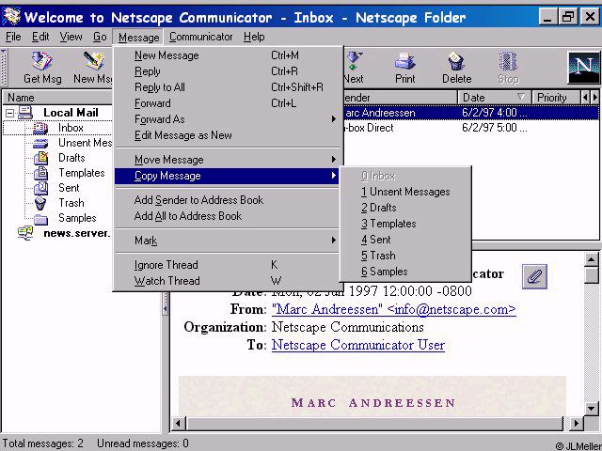Click the Templates folder icon
Image resolution: width=602 pixels, height=451 pixels.
tap(40, 173)
